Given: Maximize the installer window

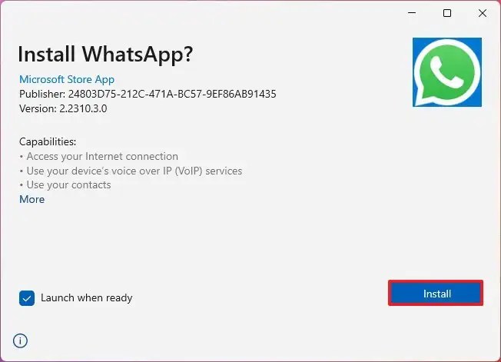Looking at the screenshot, I should coord(447,13).
